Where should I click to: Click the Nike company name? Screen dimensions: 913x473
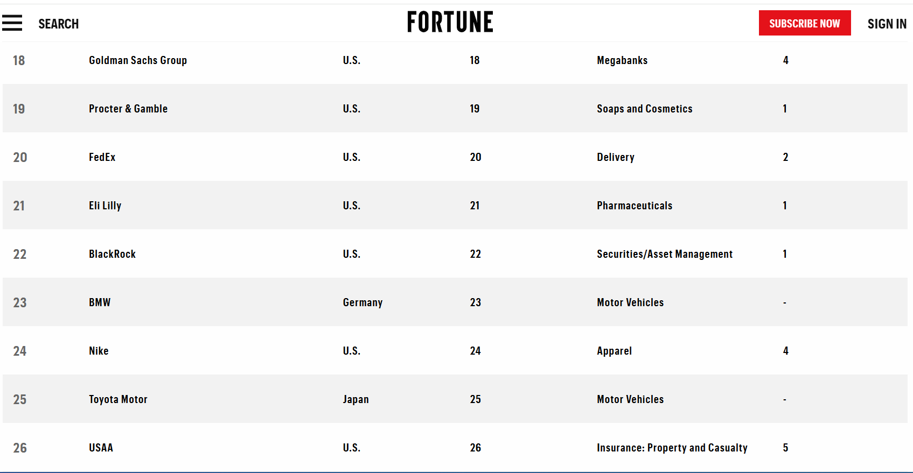point(99,351)
